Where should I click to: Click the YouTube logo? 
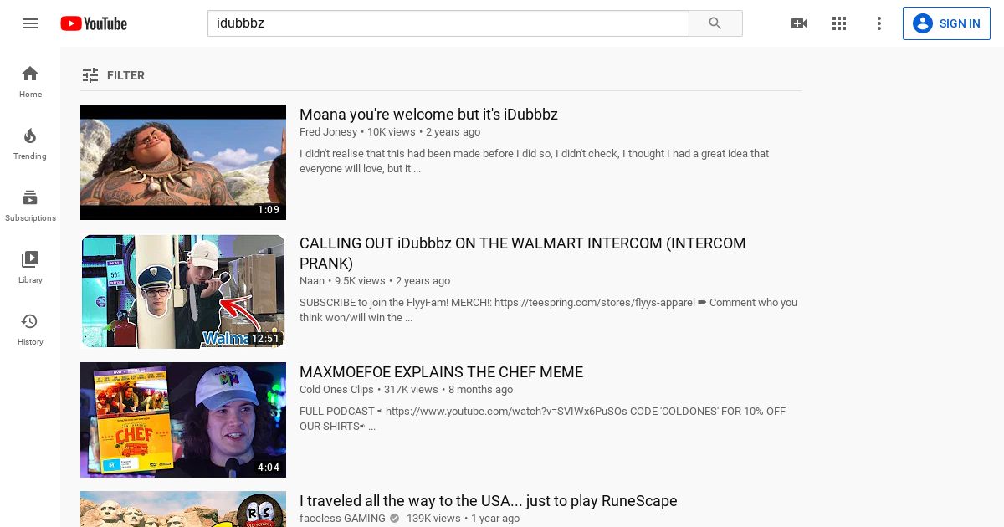[x=94, y=23]
